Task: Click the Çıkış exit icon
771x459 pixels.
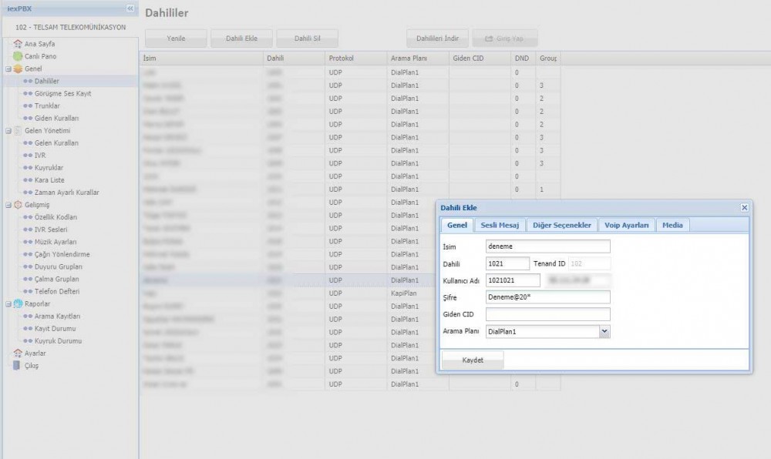Action: coord(17,365)
